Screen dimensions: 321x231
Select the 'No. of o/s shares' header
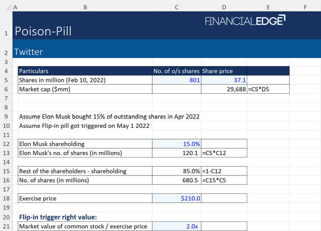point(176,71)
